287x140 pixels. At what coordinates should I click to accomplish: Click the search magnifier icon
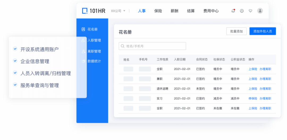[x=123, y=46]
